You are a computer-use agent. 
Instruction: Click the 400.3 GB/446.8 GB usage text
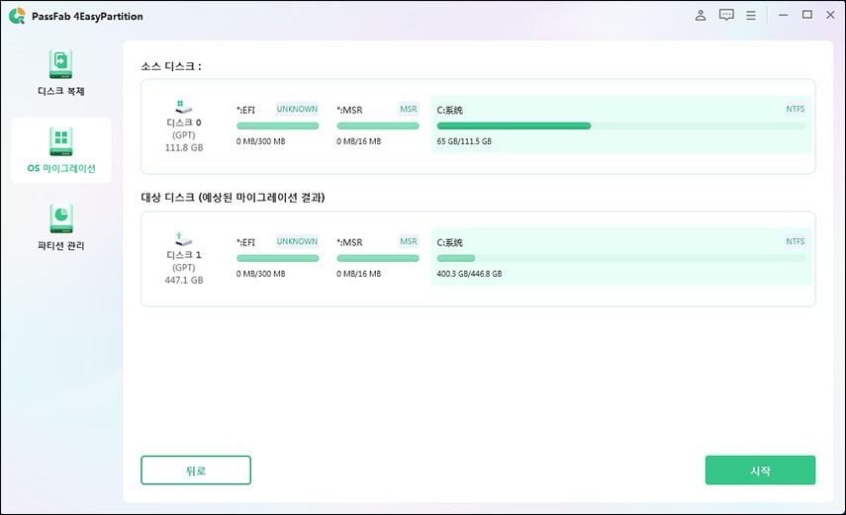(469, 274)
